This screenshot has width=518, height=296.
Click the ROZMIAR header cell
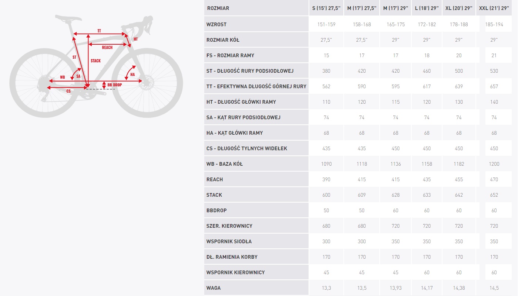pos(218,8)
